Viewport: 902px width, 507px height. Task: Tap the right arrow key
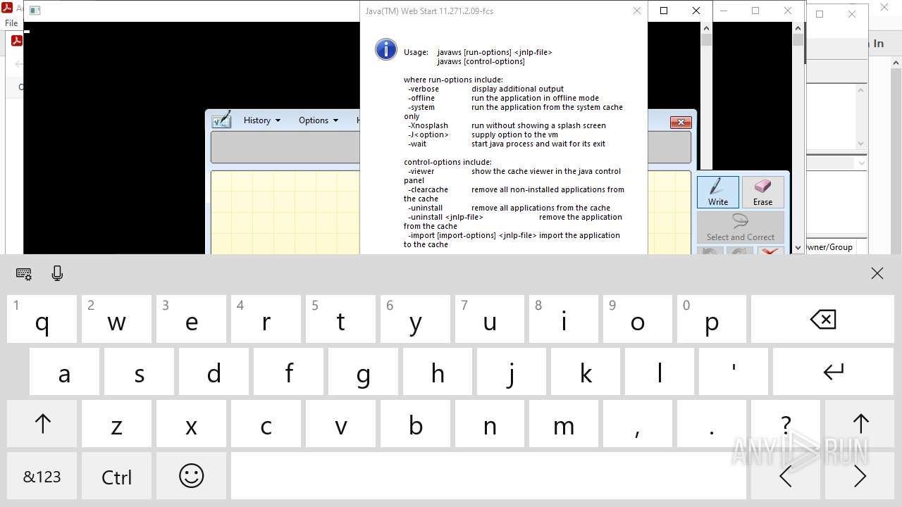(x=860, y=477)
